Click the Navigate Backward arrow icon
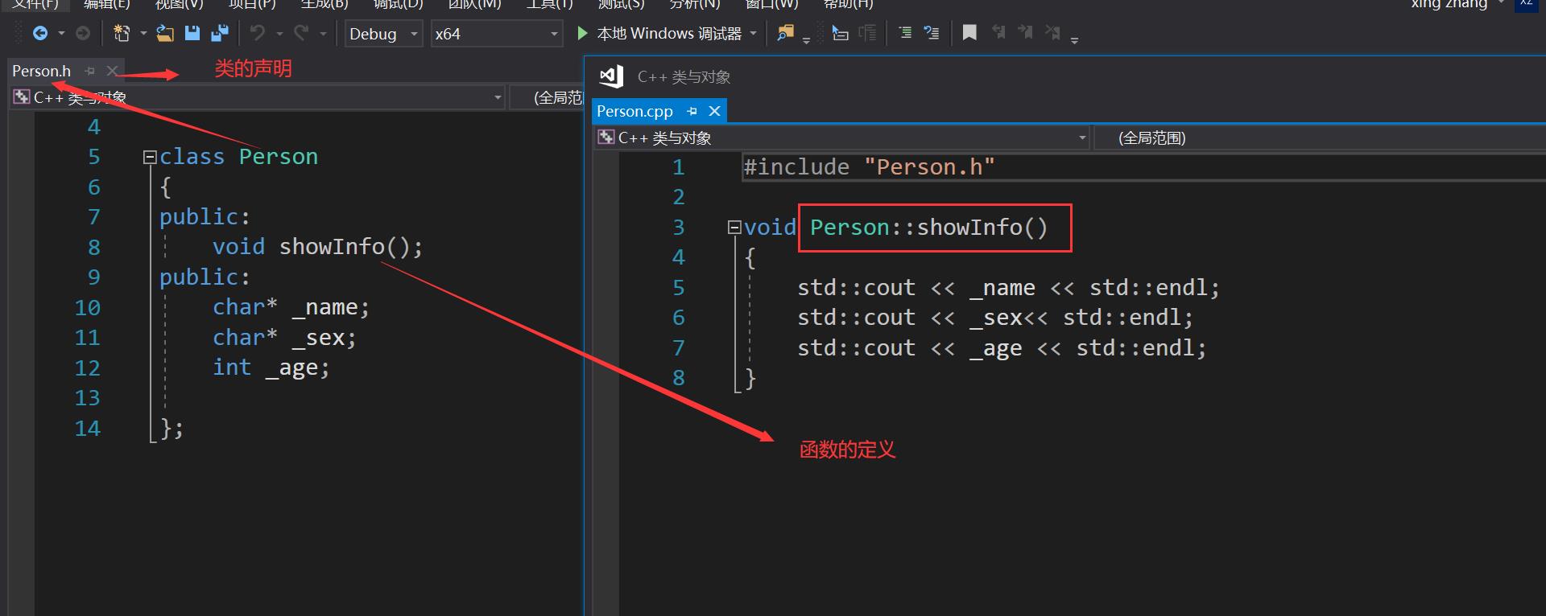1546x616 pixels. click(x=39, y=33)
